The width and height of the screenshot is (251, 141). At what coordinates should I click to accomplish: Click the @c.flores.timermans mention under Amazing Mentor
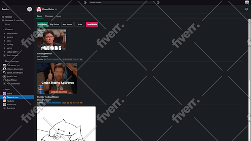[x=52, y=59]
